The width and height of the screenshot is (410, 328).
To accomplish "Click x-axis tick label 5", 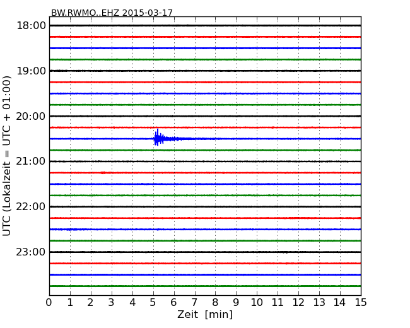I will coord(153,303).
